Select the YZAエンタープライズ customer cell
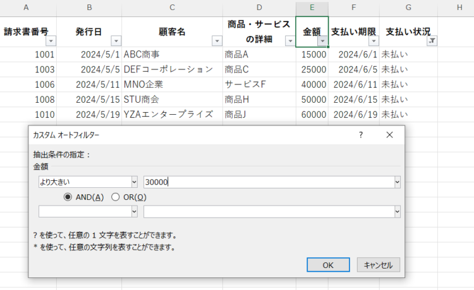This screenshot has width=474, height=290. [173, 115]
